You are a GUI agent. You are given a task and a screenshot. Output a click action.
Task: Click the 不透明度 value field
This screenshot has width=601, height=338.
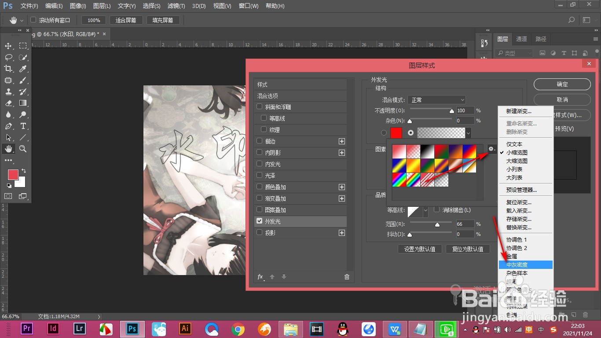point(465,110)
